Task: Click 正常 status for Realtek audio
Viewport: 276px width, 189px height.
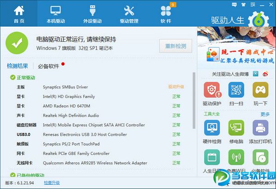Action: (x=176, y=115)
